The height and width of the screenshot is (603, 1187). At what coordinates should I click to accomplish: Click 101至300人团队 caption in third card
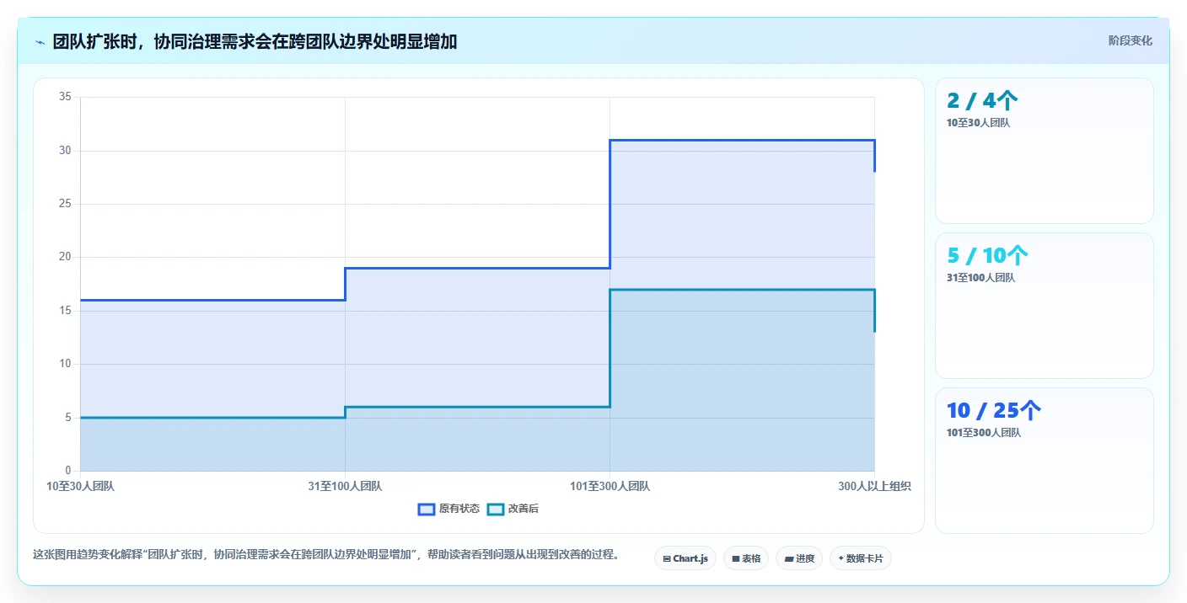tap(983, 433)
